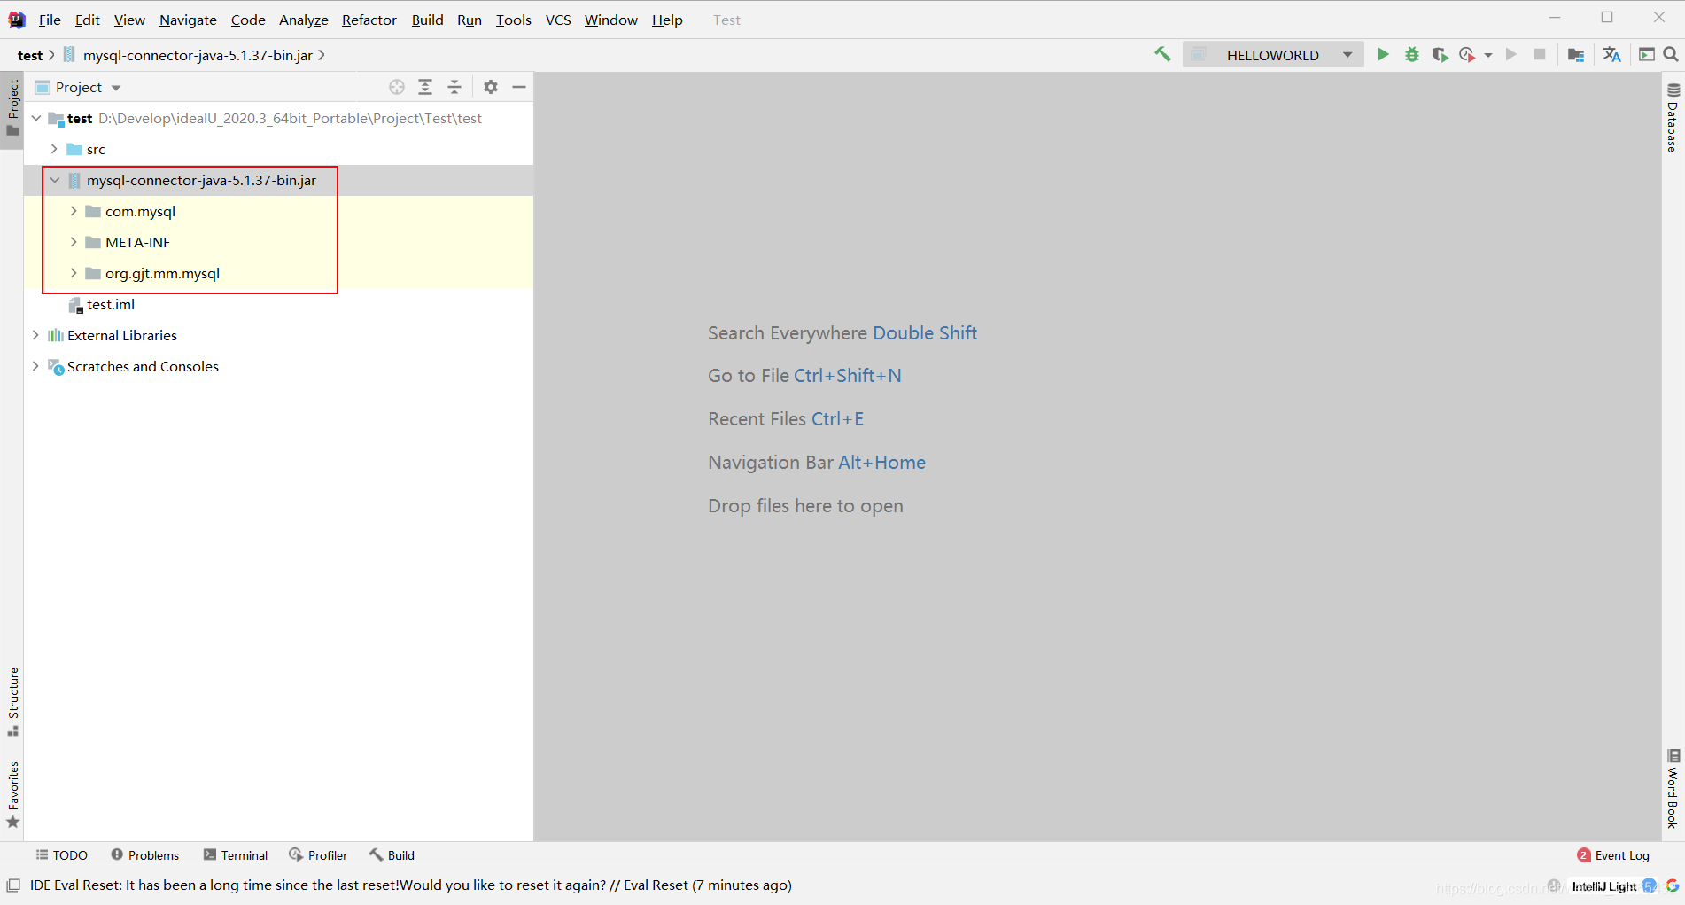Click the IntelliJ Light theme indicator
The width and height of the screenshot is (1685, 905).
pyautogui.click(x=1604, y=886)
